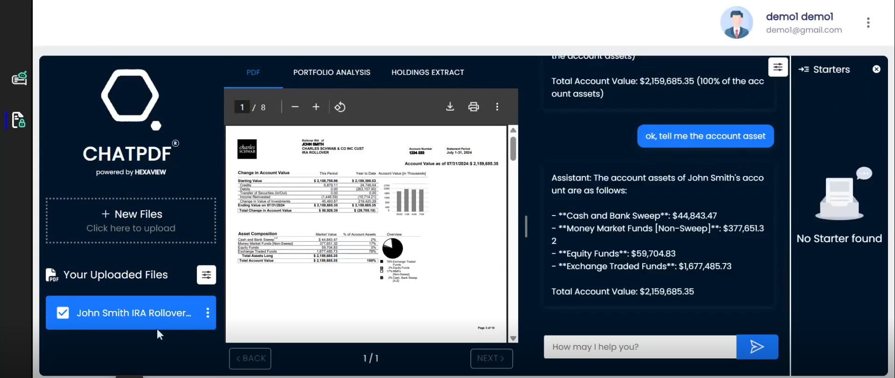Switch to Portfolio Analysis tab

click(332, 72)
